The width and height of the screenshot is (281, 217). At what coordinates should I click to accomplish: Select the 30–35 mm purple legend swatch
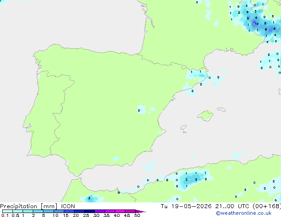point(100,211)
